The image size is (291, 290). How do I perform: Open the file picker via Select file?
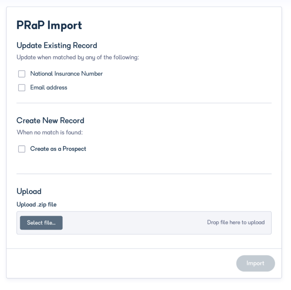[x=41, y=223]
